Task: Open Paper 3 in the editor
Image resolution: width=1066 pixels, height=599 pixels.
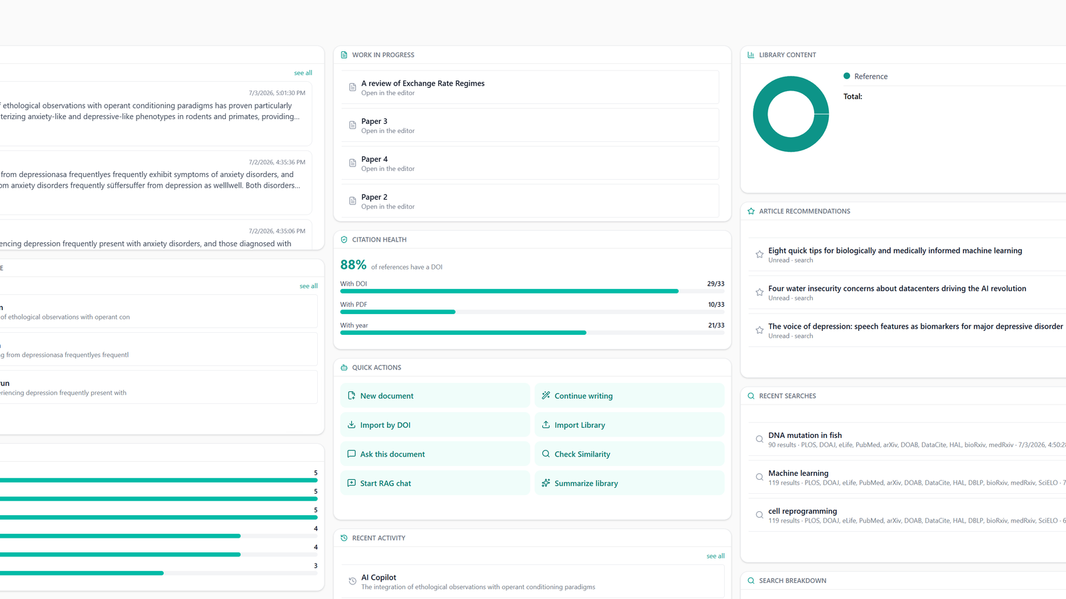Action: (x=530, y=125)
